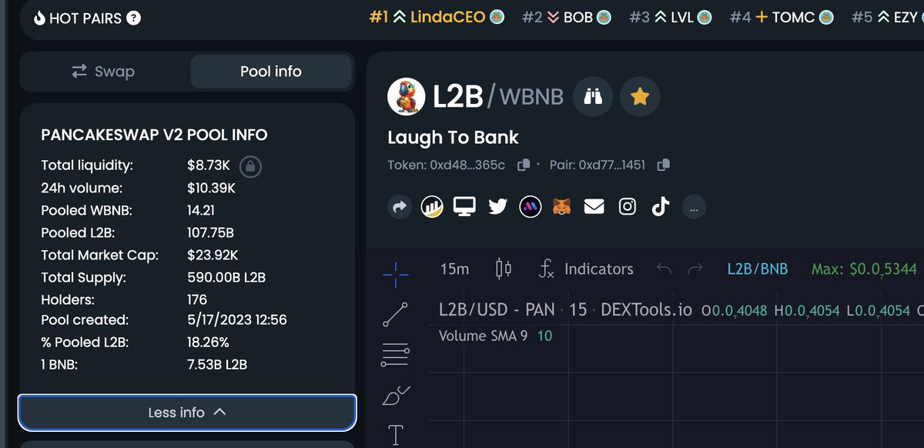The height and width of the screenshot is (448, 924).
Task: Click the Holders count 176
Action: pos(197,299)
